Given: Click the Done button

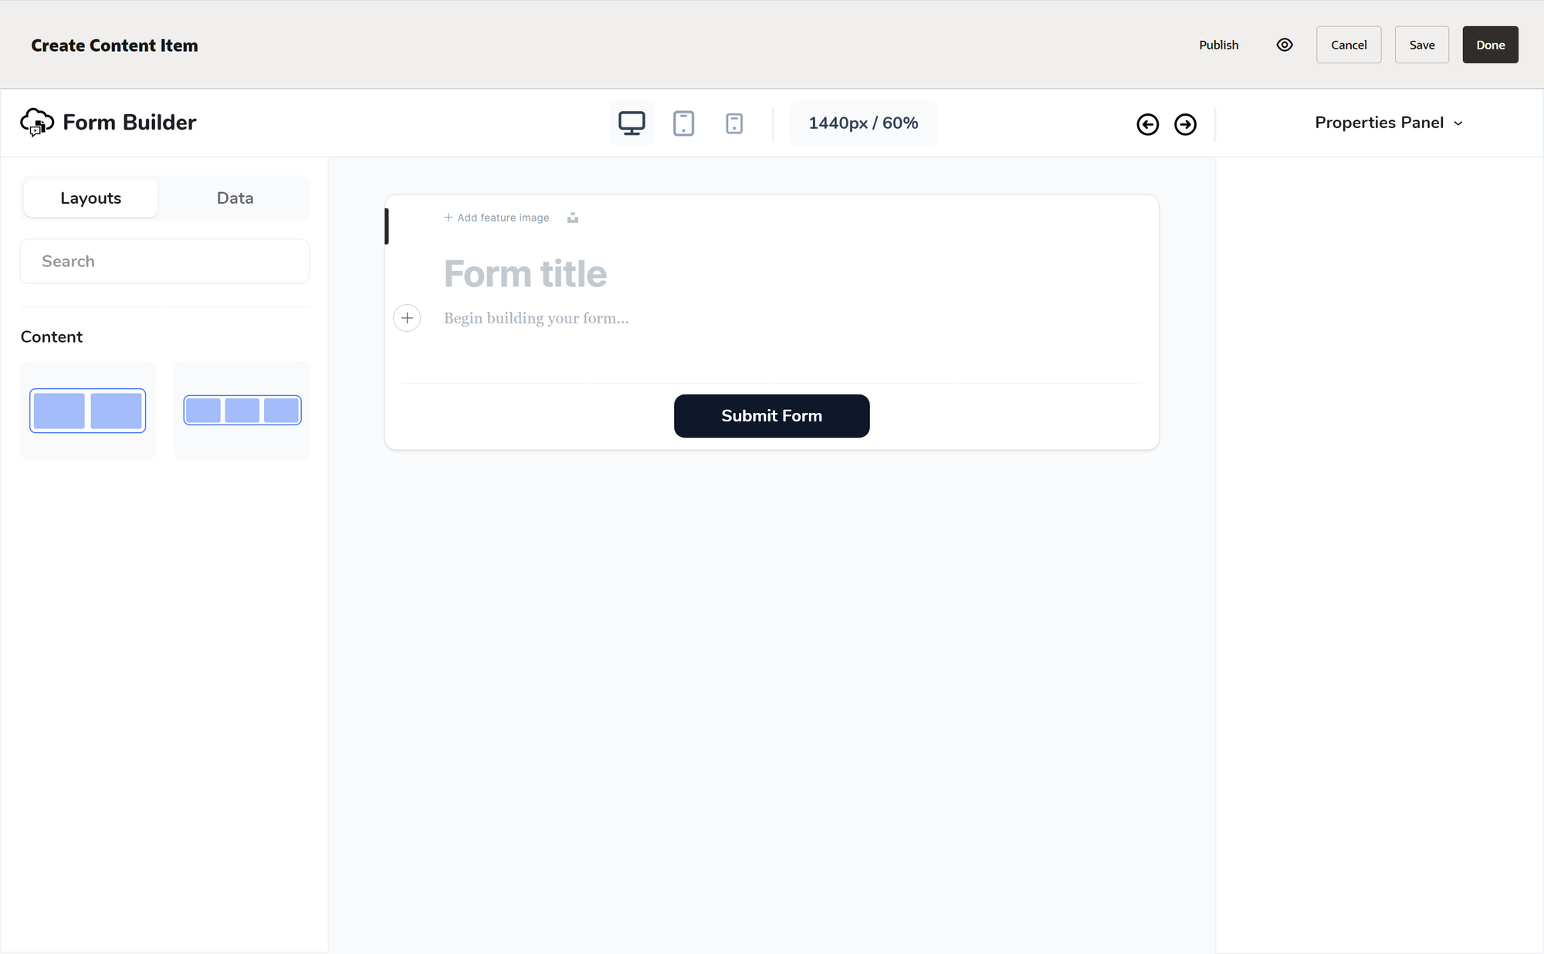Looking at the screenshot, I should click(x=1490, y=45).
